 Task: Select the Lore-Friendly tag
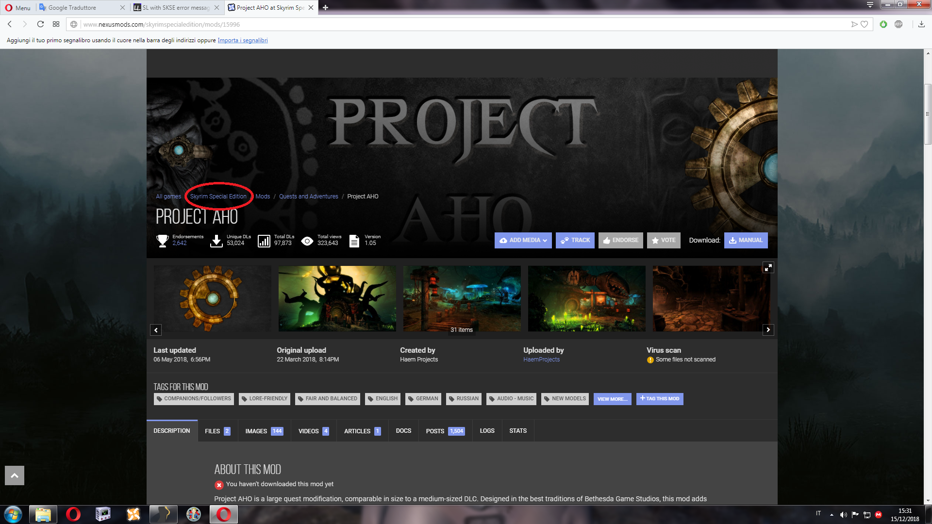[x=265, y=399]
